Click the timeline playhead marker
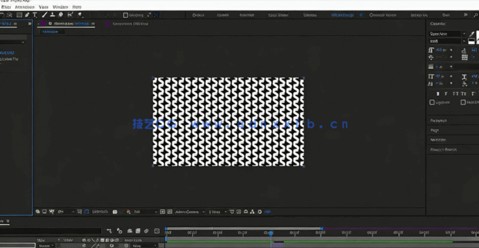Viewport: 479px width, 248px height. coord(270,233)
